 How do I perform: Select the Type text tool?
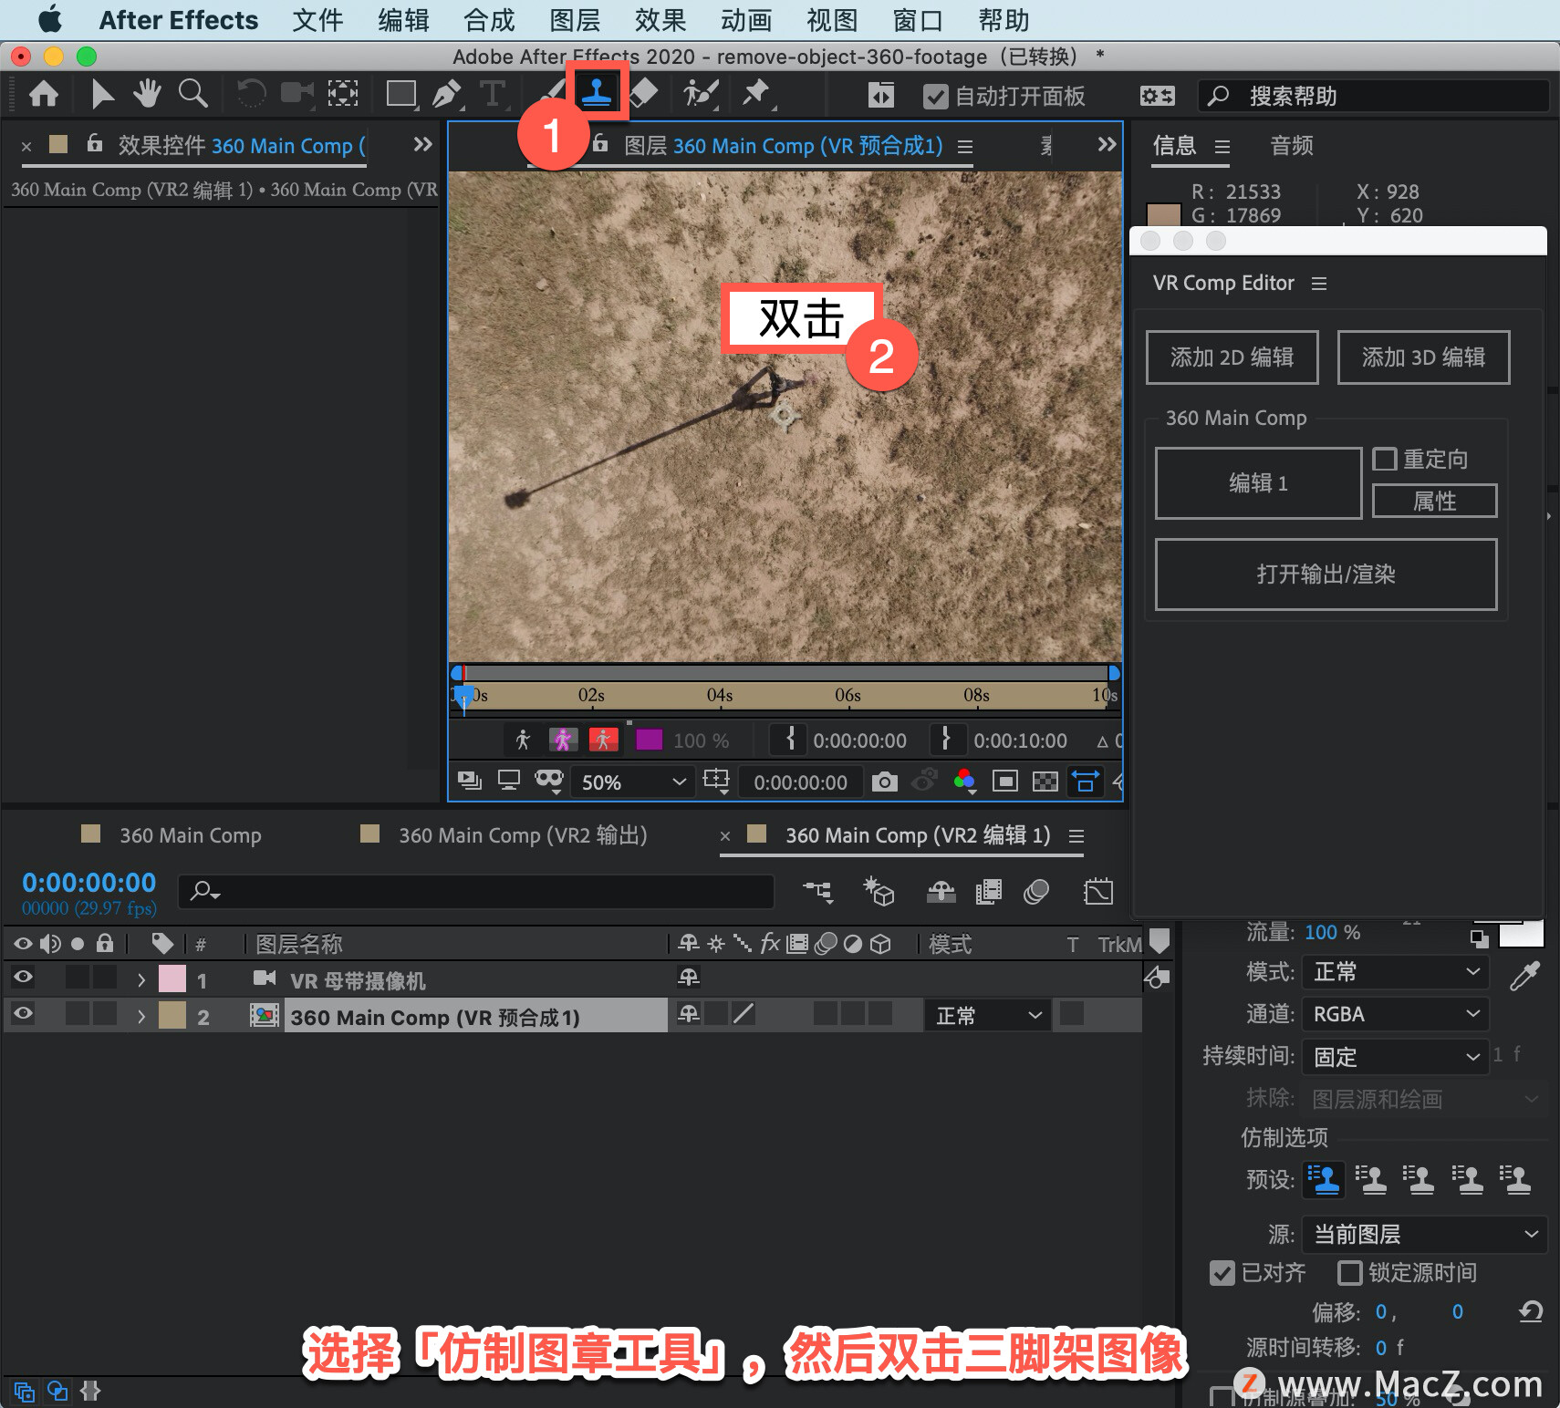(x=492, y=94)
